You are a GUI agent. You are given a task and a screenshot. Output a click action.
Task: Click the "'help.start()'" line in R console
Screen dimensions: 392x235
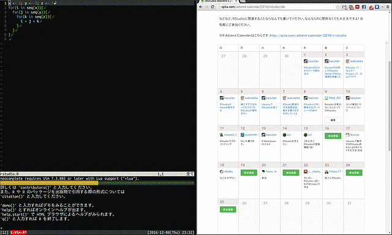tap(58, 214)
